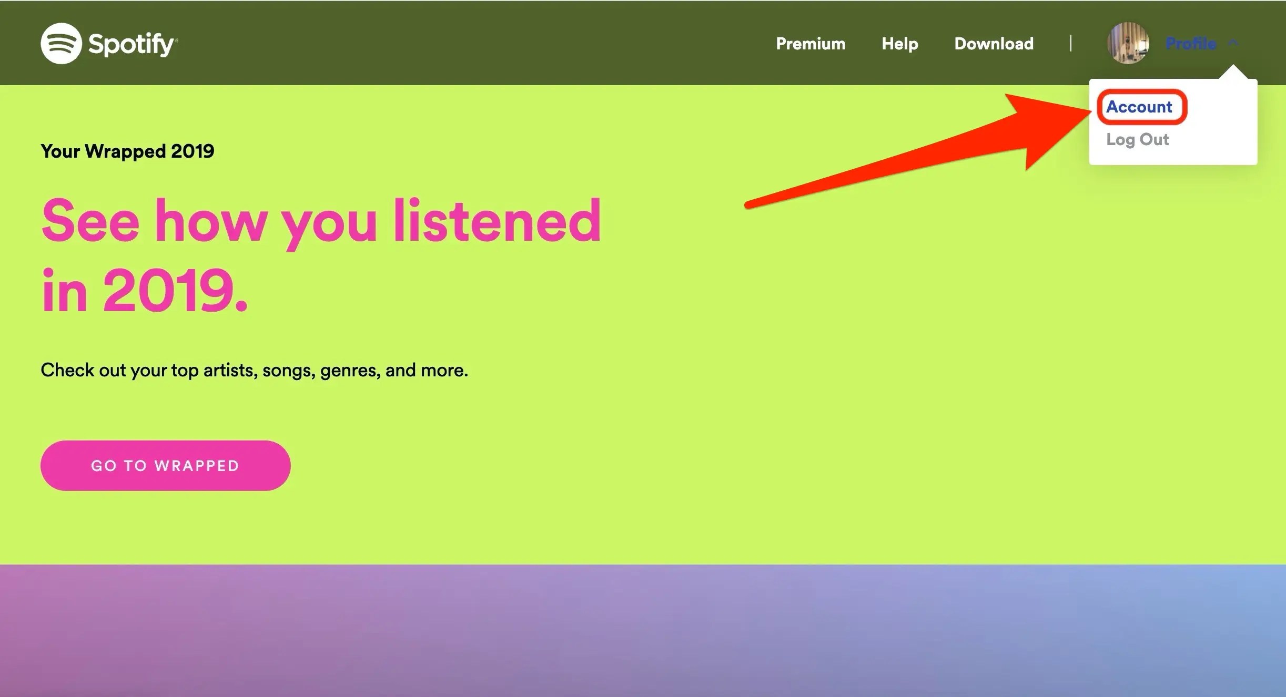Image resolution: width=1286 pixels, height=697 pixels.
Task: Select Account from the profile menu
Action: (x=1139, y=107)
